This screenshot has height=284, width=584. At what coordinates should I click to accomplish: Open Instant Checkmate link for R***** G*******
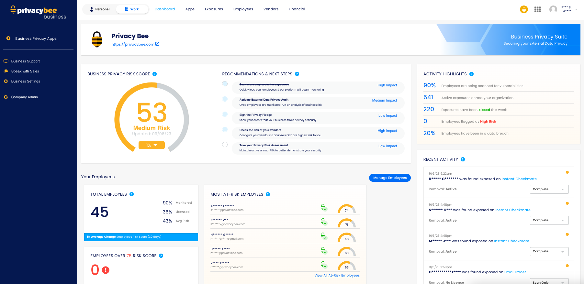[519, 179]
